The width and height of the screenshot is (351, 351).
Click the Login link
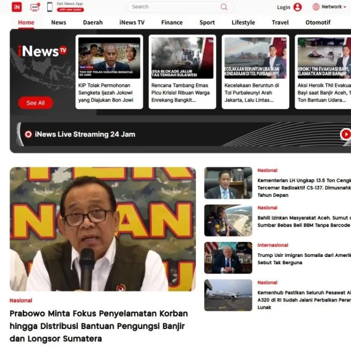click(283, 7)
